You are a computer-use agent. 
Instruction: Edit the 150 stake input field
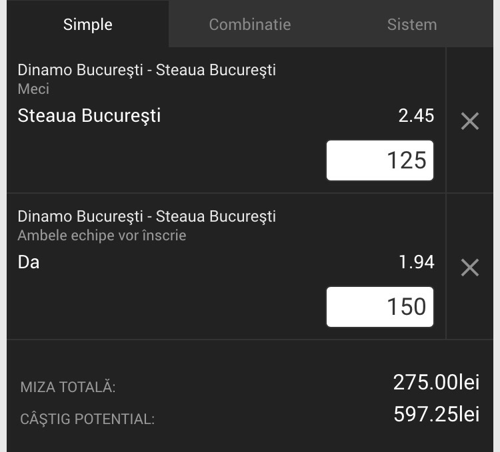click(x=380, y=306)
